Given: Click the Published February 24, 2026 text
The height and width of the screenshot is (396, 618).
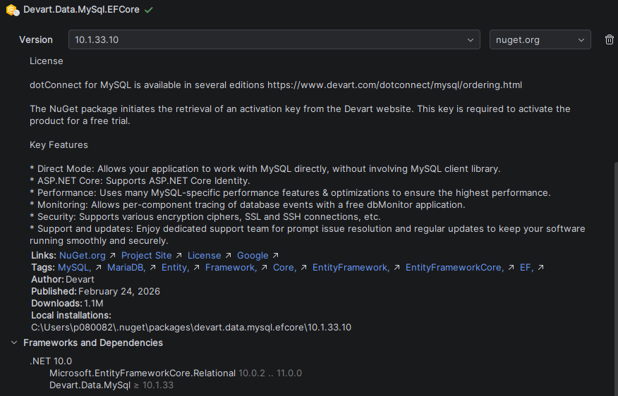Looking at the screenshot, I should [95, 291].
